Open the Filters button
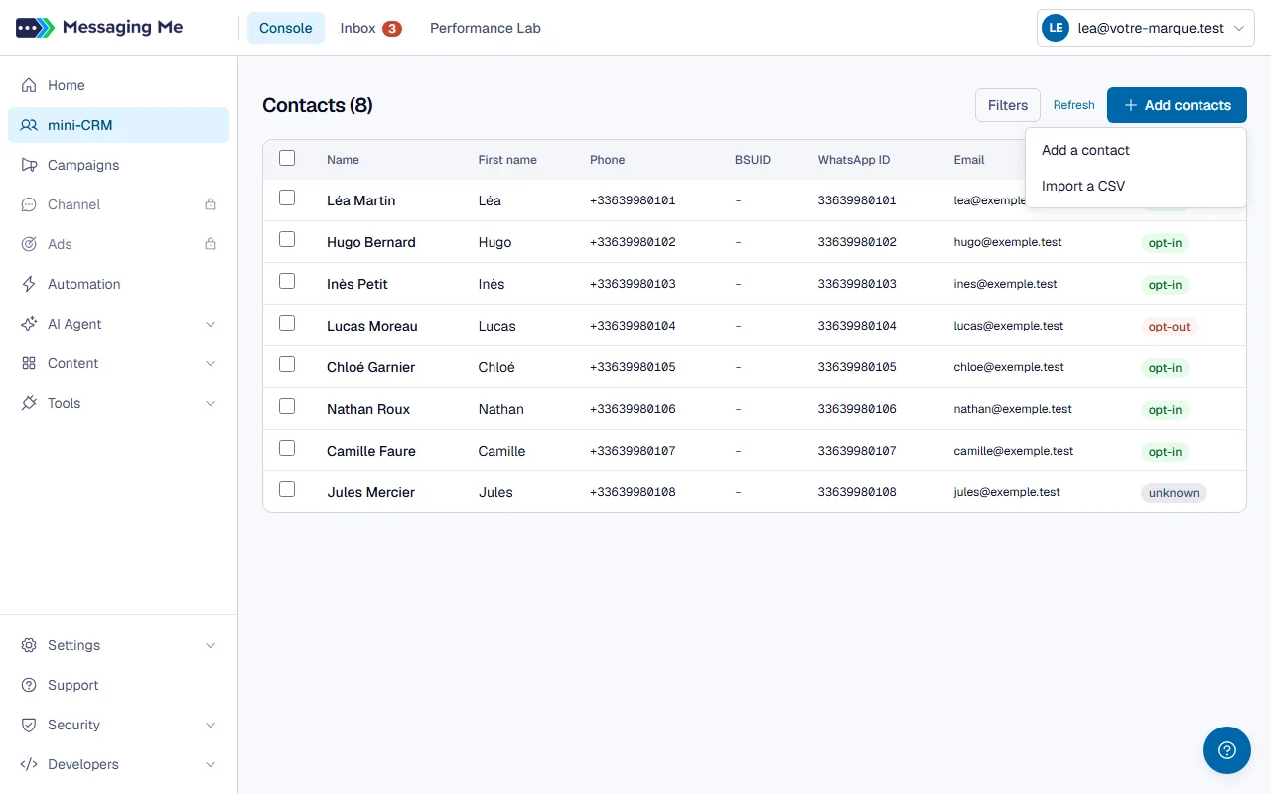The height and width of the screenshot is (794, 1271). (x=1008, y=105)
